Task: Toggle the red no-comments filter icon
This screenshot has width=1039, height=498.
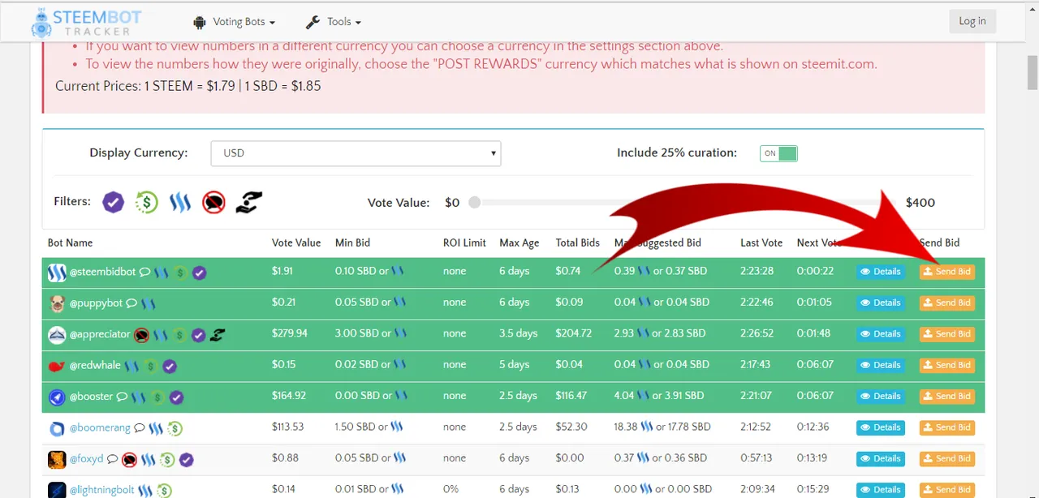Action: (x=213, y=202)
